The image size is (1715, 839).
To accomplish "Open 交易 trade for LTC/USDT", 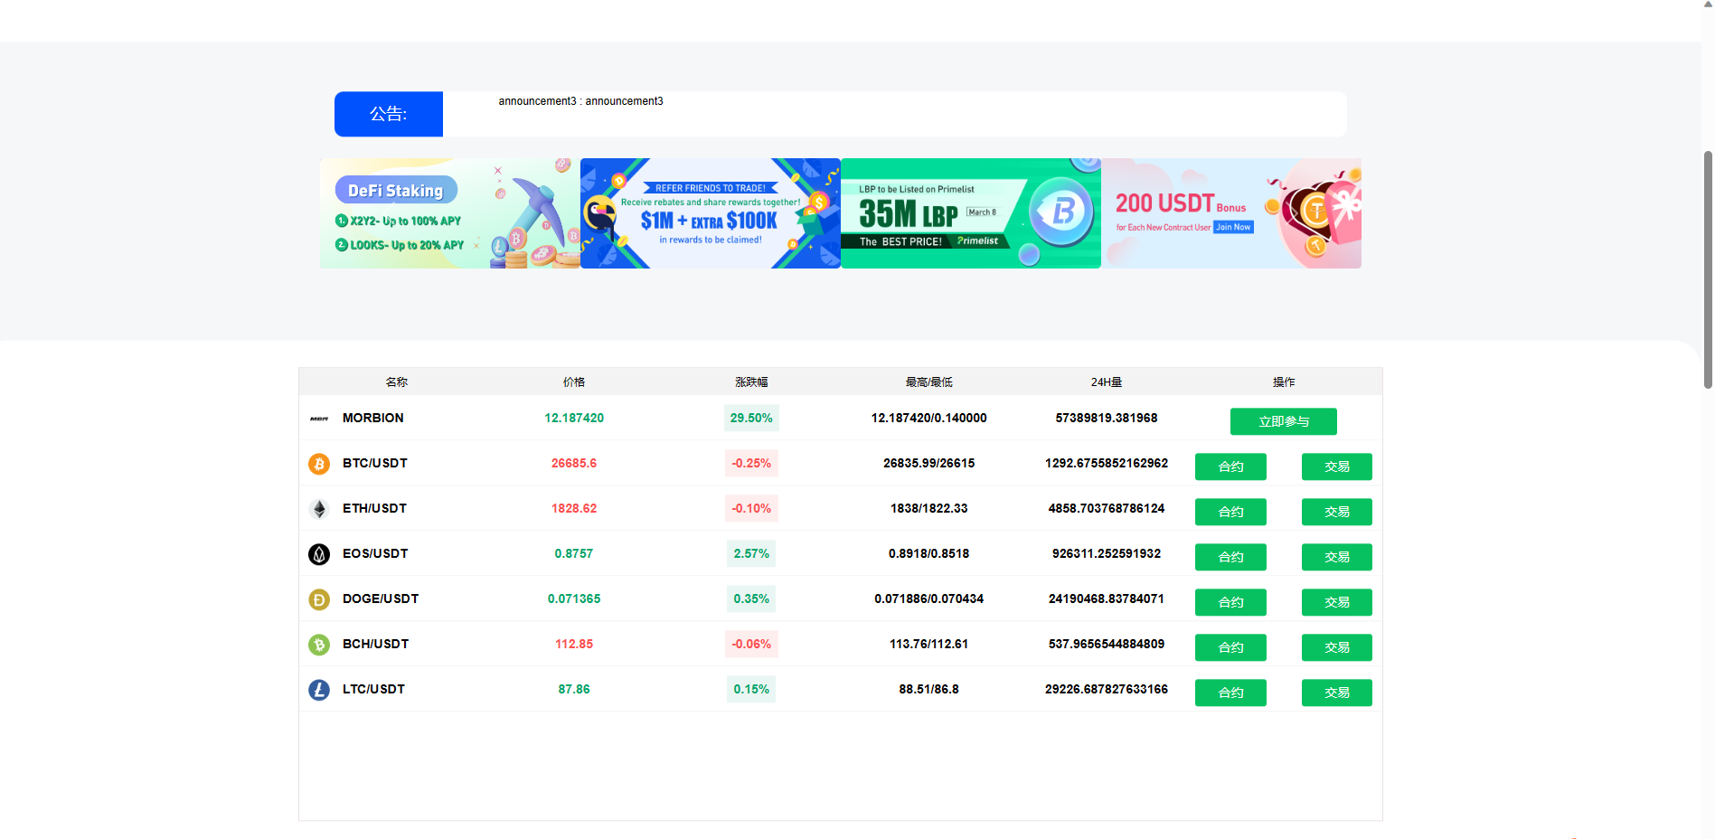I will click(x=1337, y=693).
